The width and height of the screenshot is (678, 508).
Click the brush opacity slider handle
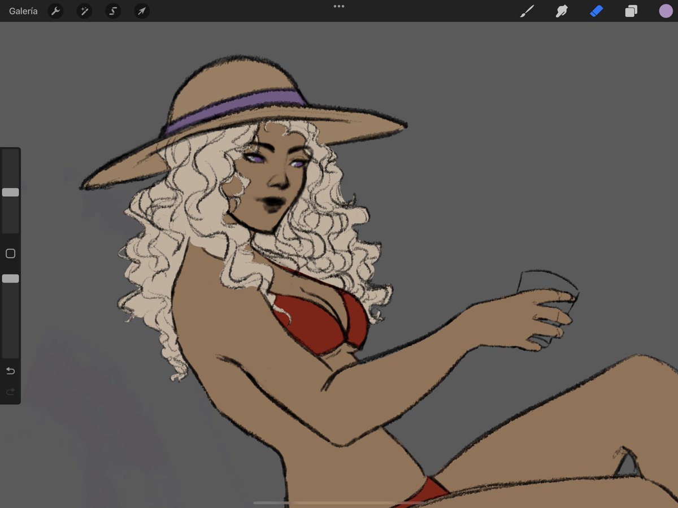tap(10, 279)
